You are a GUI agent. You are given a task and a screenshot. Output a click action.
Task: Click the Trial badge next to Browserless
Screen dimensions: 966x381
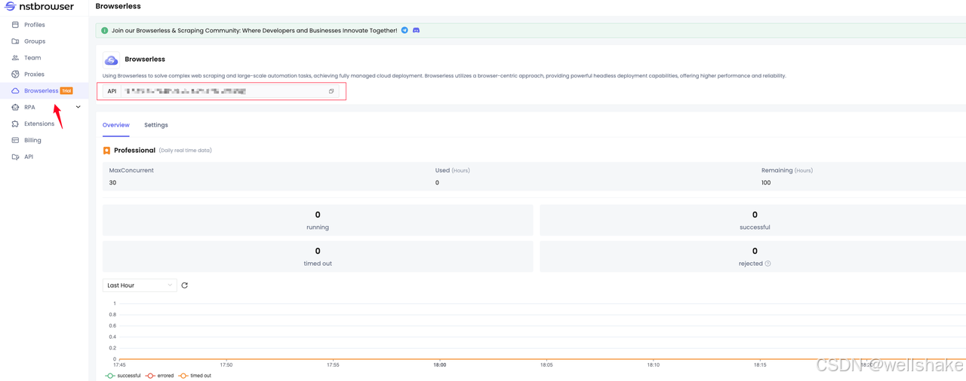tap(66, 91)
